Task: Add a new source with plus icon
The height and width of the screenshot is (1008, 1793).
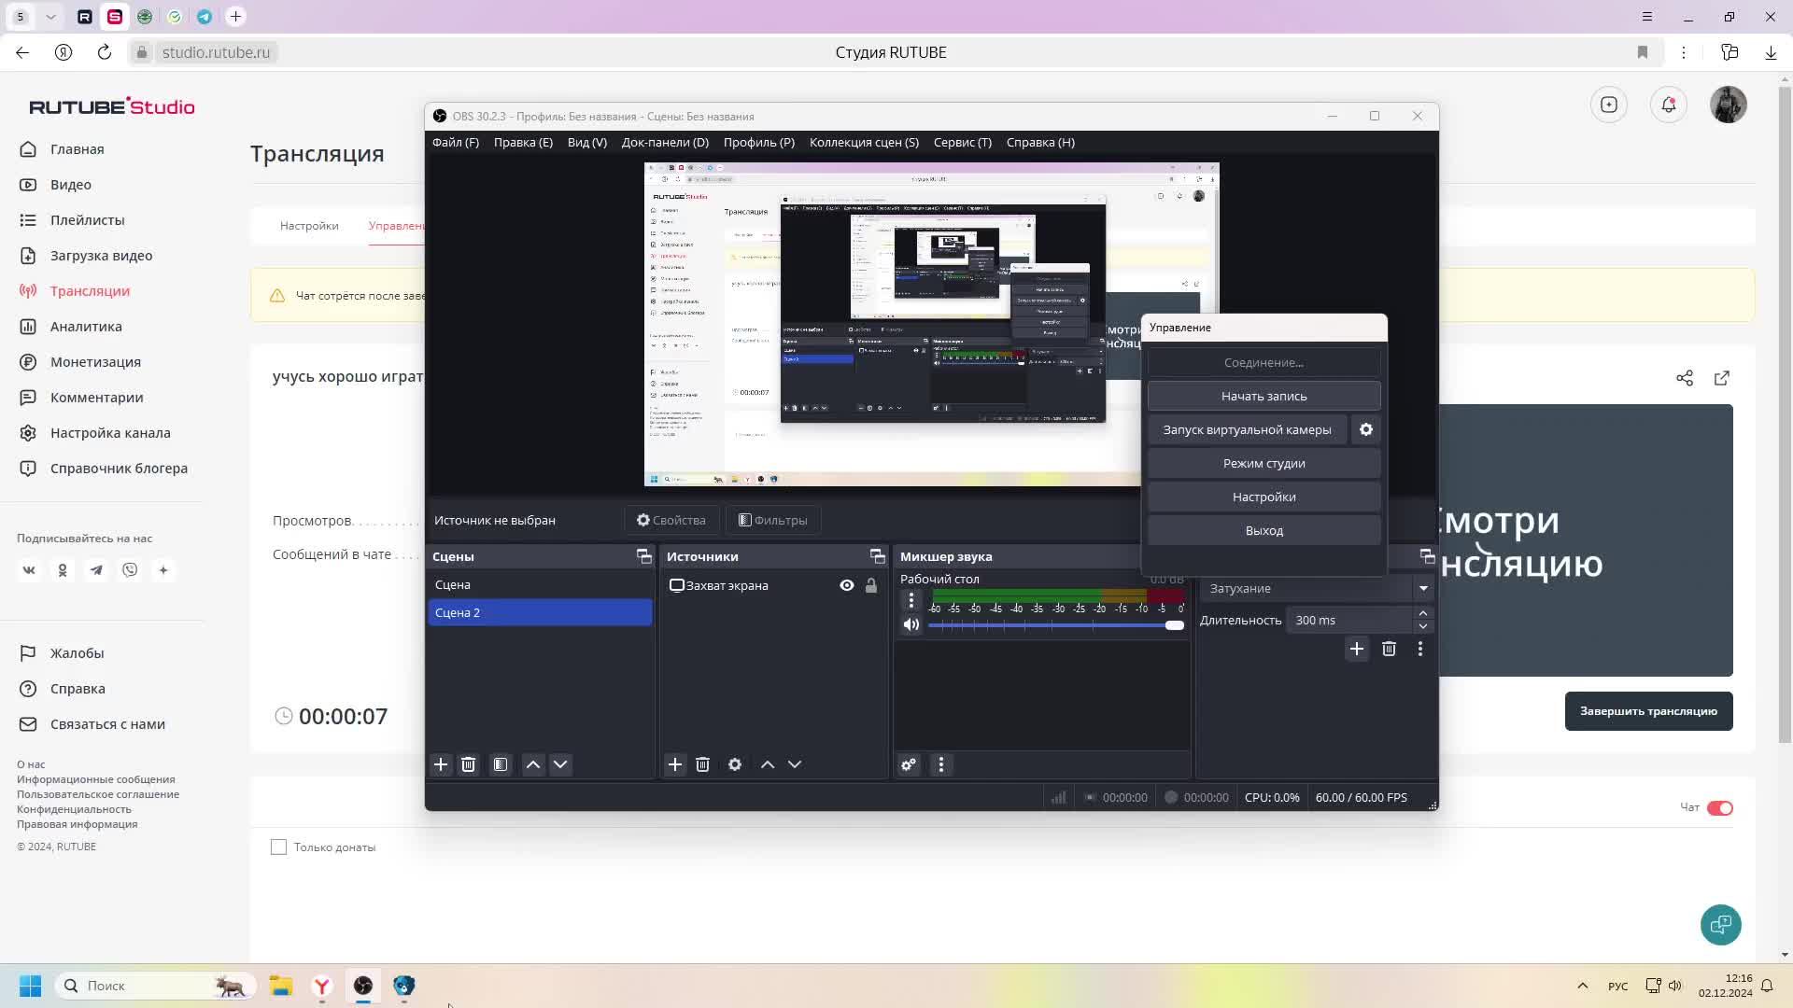Action: [x=675, y=764]
